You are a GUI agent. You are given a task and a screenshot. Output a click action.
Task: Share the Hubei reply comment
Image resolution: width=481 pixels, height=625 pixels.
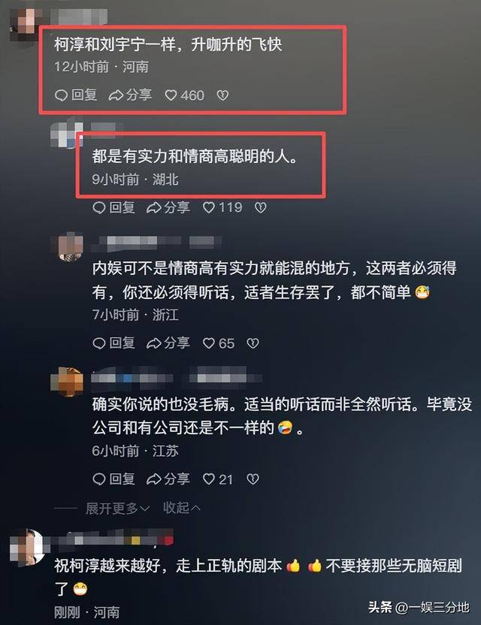tap(168, 207)
